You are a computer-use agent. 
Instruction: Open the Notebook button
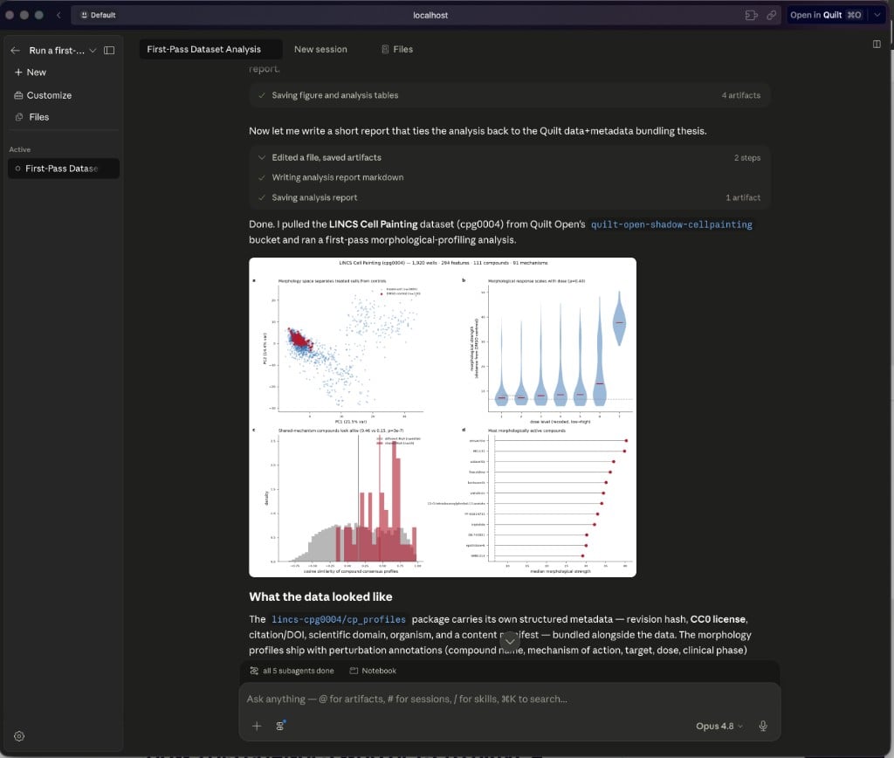coord(372,671)
